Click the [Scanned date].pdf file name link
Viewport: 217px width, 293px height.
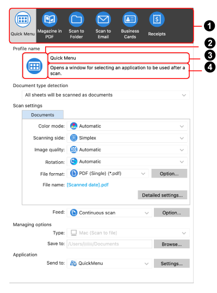tap(88, 185)
